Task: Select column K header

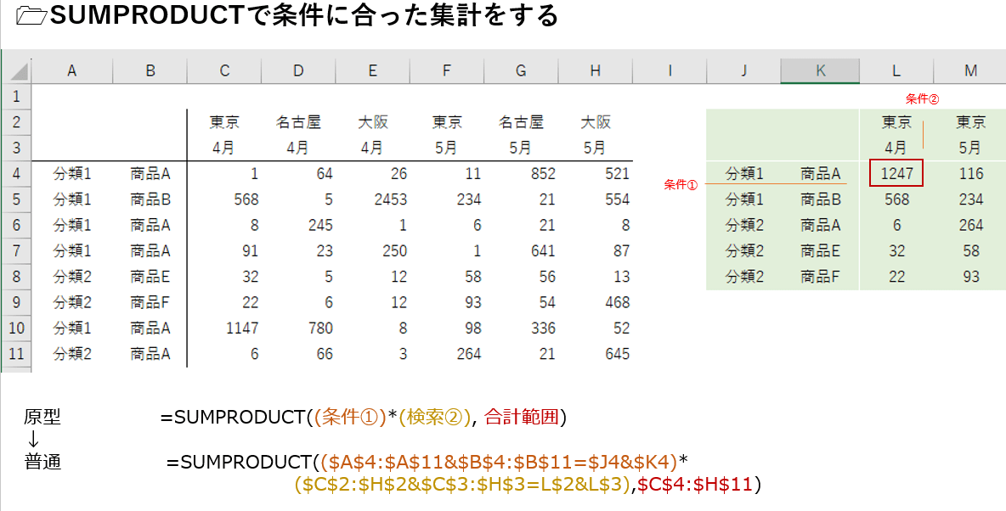Action: coord(820,71)
